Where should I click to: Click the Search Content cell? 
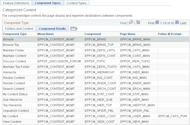[x=20, y=89]
